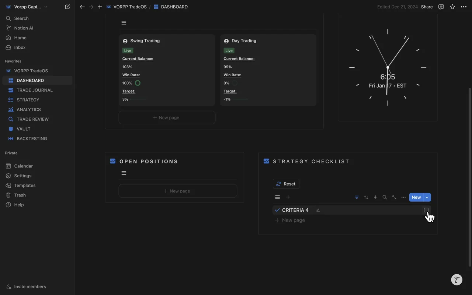Add New page below CRITERIA 4
472x295 pixels.
pyautogui.click(x=290, y=220)
